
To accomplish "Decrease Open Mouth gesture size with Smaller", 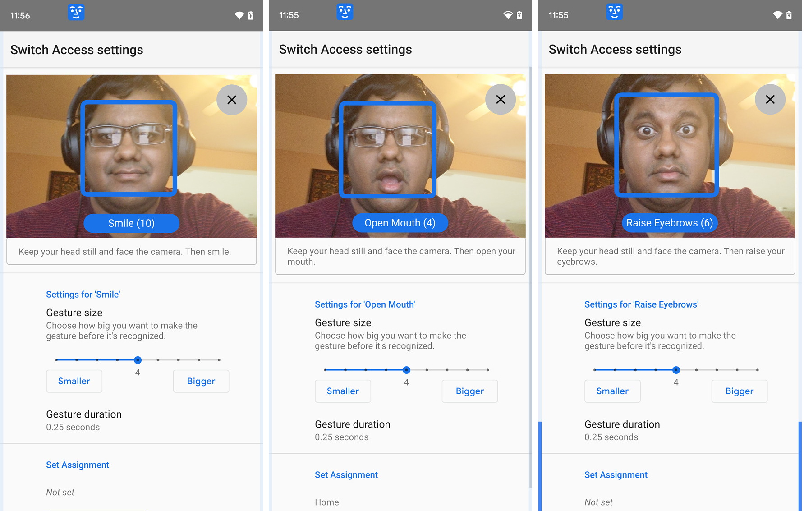I will pyautogui.click(x=343, y=391).
